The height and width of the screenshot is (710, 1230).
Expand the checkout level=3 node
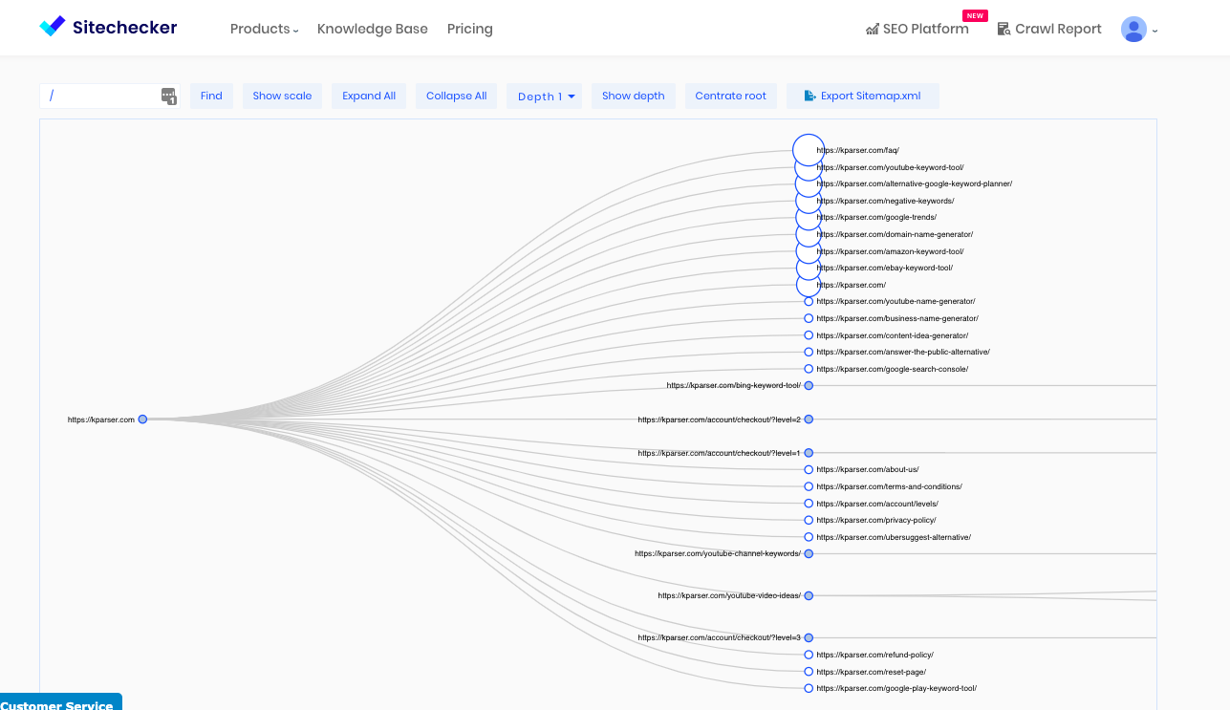pyautogui.click(x=809, y=637)
